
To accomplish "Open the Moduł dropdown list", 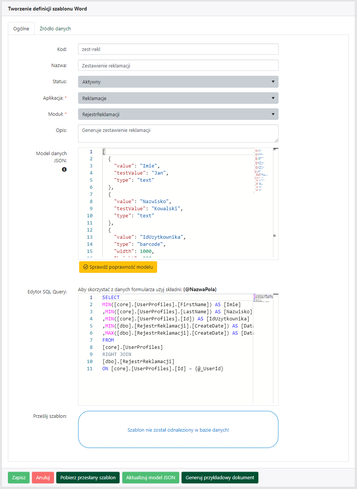I will pos(178,114).
